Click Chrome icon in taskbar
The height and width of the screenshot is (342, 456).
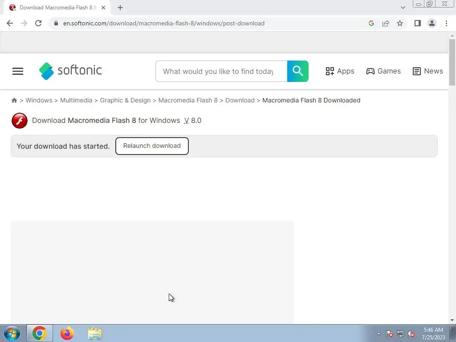40,333
